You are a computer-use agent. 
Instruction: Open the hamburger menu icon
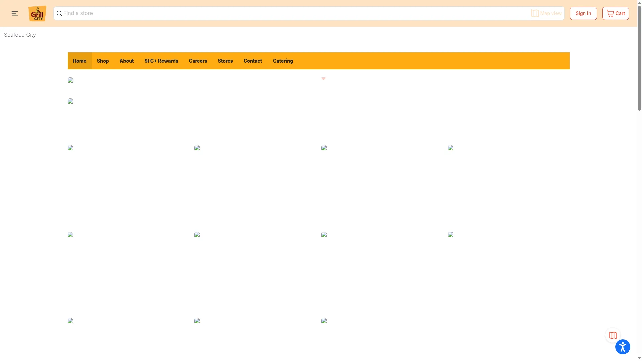(15, 13)
